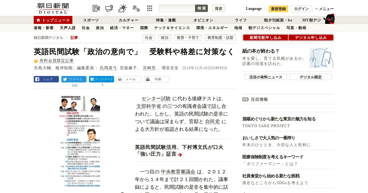This screenshot has width=368, height=193.
Task: Select the オピニオン tab
Action: pos(203,20)
